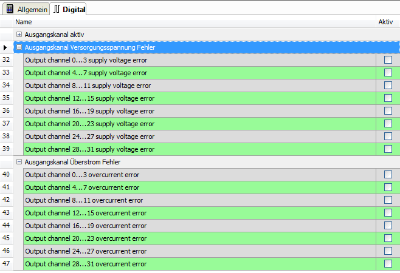Enable channel 12...15 supply voltage error
The height and width of the screenshot is (273, 400).
click(388, 98)
